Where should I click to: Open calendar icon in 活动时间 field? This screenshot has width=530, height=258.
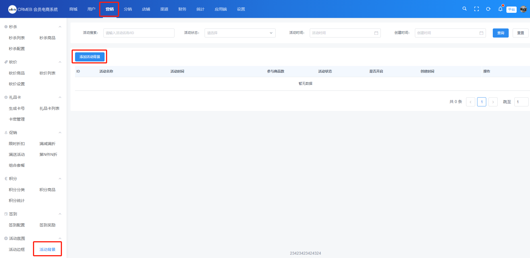pyautogui.click(x=376, y=33)
